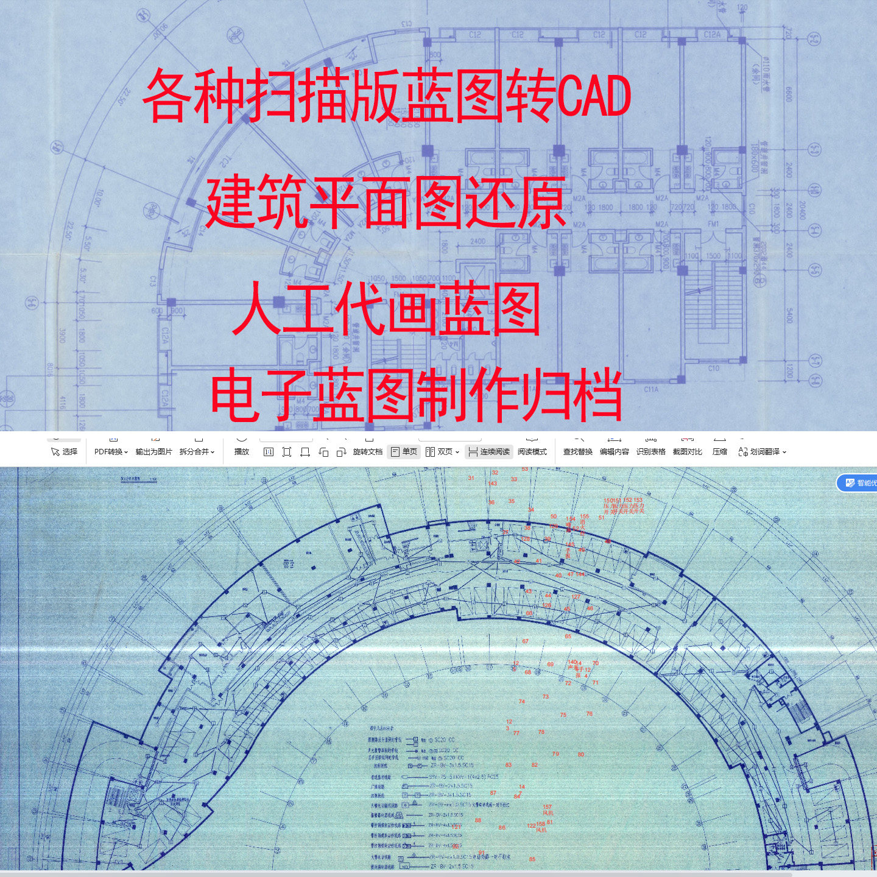Expand dropdown arrow beside 划词翻译
This screenshot has height=877, width=877.
tap(784, 453)
